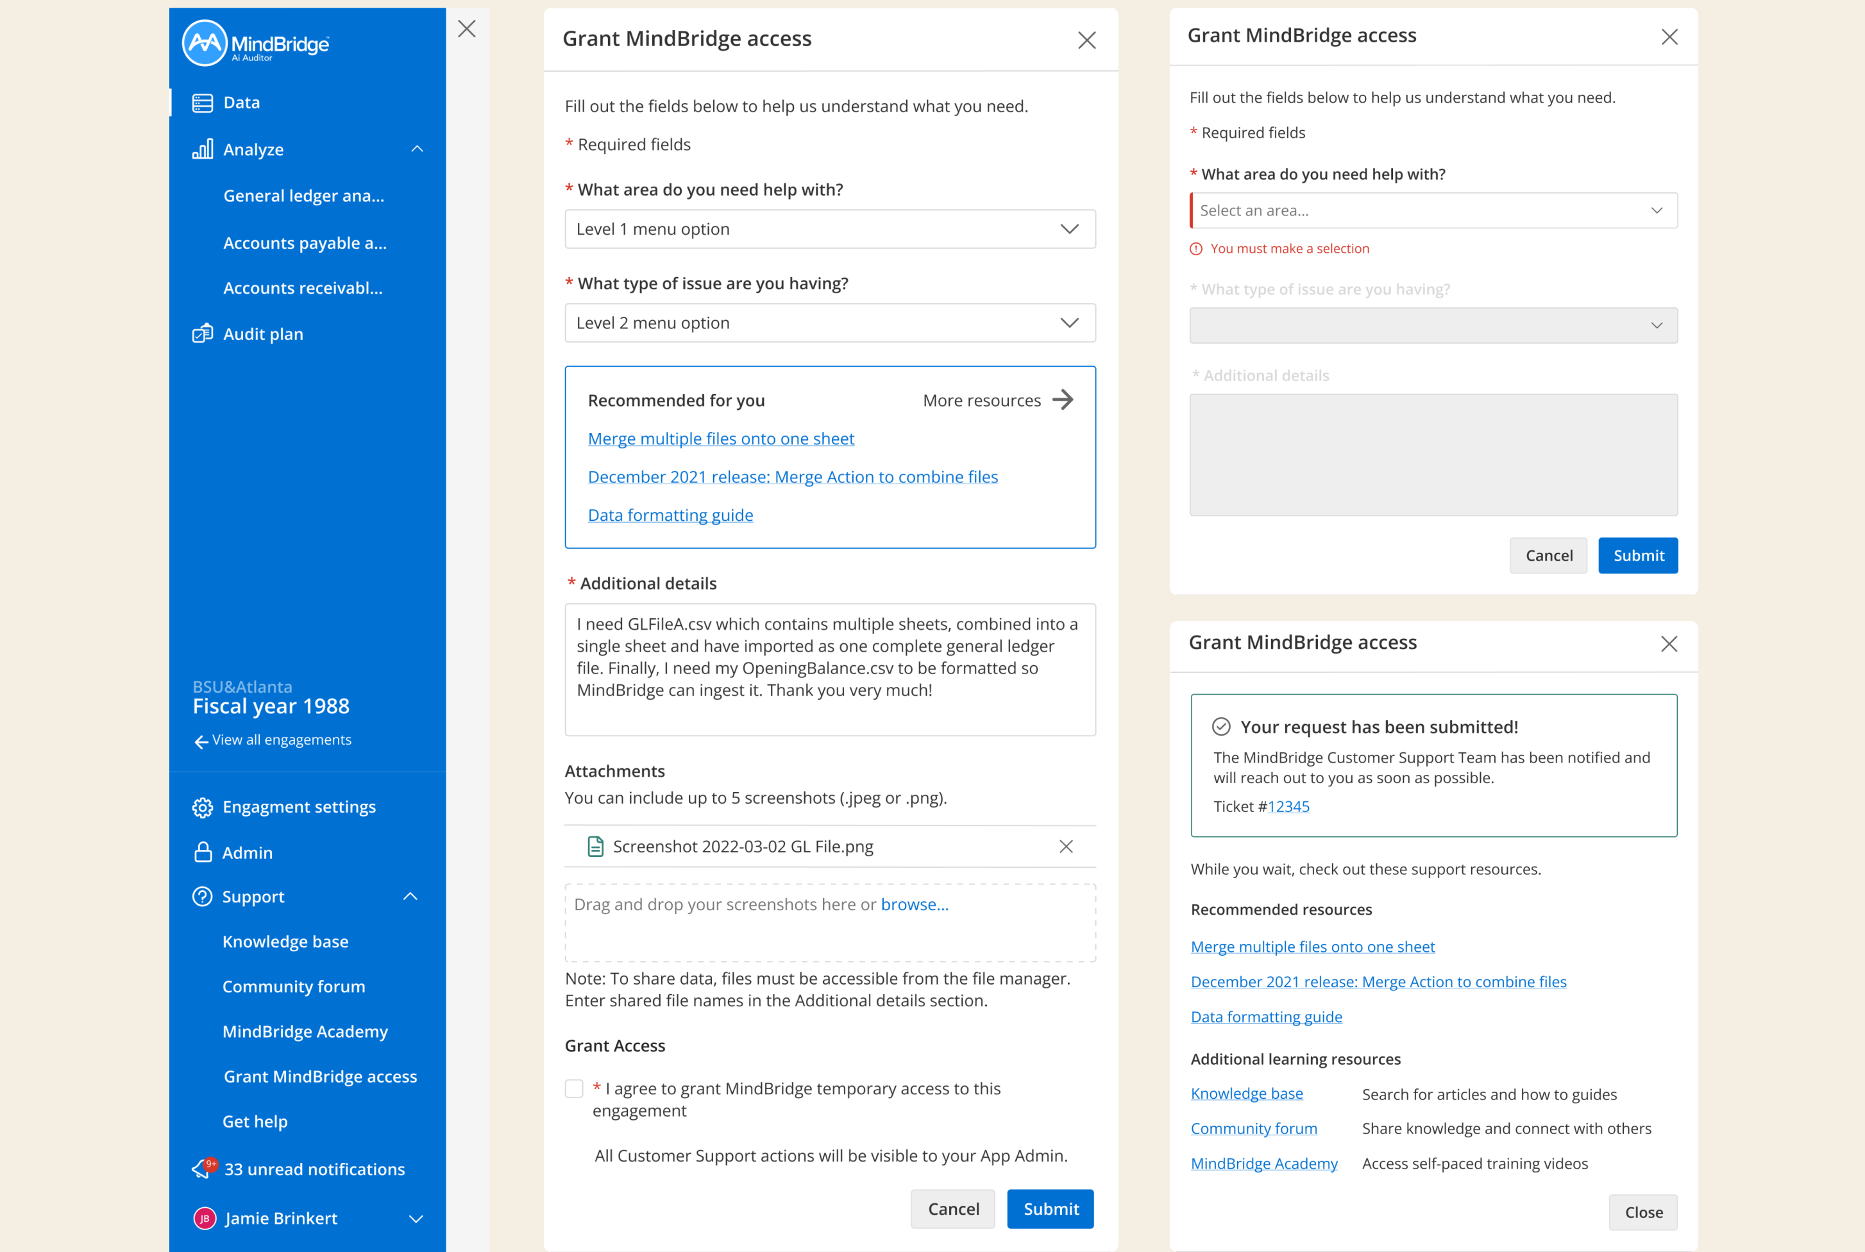Open December 2021 release link in Recommended for you
Image resolution: width=1865 pixels, height=1252 pixels.
pyautogui.click(x=793, y=477)
